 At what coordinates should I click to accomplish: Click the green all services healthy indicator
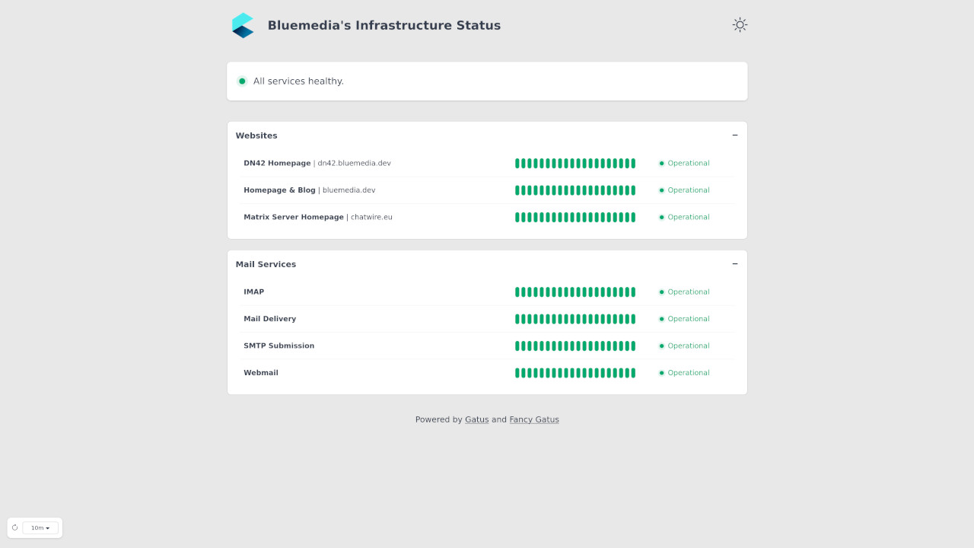(x=242, y=81)
